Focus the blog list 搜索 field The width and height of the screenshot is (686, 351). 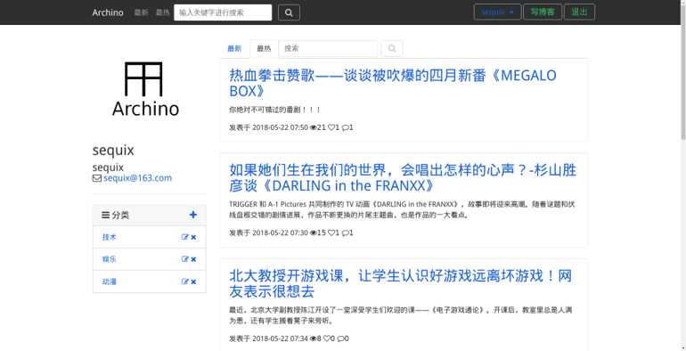(x=328, y=49)
